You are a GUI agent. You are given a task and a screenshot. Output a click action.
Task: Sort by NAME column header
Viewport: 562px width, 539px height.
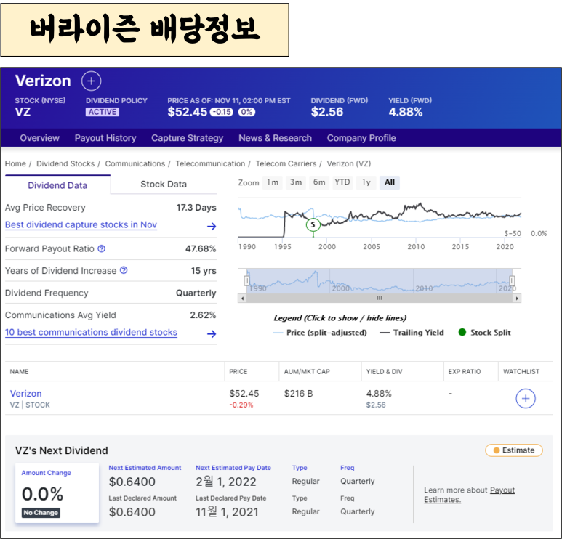coord(20,371)
